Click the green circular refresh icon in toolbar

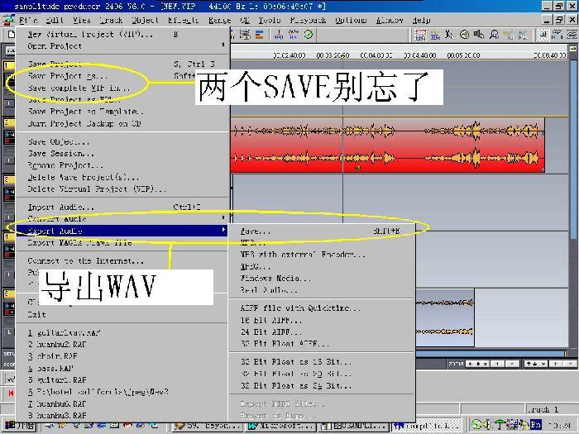pyautogui.click(x=309, y=35)
